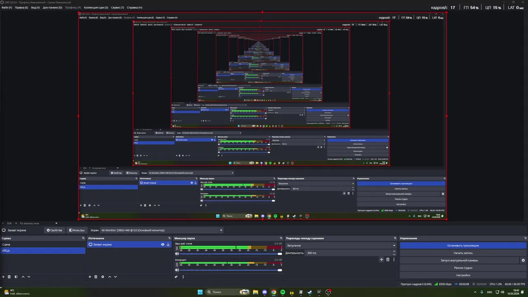This screenshot has height=297, width=528.
Task: Undock the Сцены panel
Action: tap(83, 238)
